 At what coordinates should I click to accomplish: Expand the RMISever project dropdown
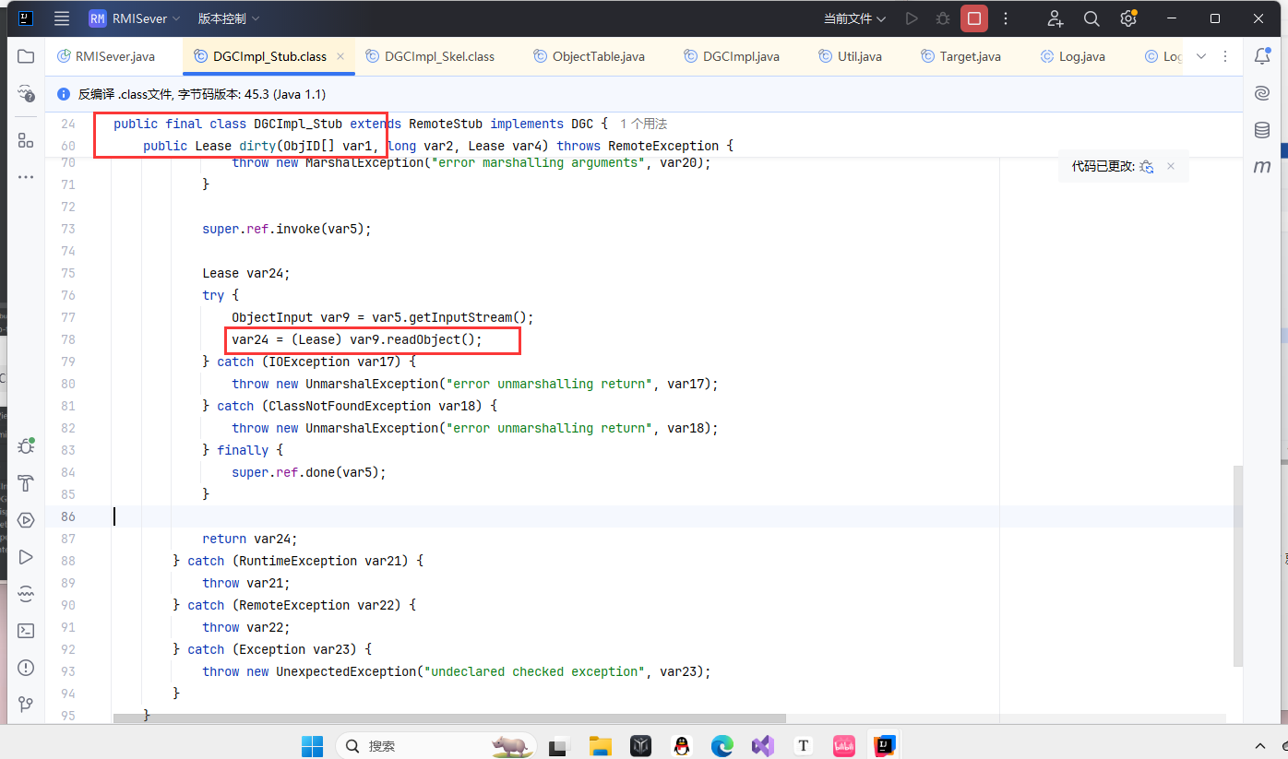coord(135,18)
